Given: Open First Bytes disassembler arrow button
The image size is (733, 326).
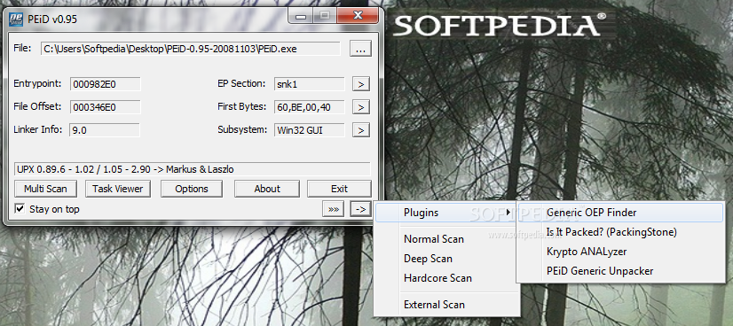Looking at the screenshot, I should point(360,107).
